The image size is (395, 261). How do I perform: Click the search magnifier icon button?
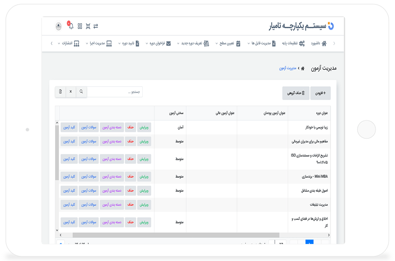coord(81,92)
